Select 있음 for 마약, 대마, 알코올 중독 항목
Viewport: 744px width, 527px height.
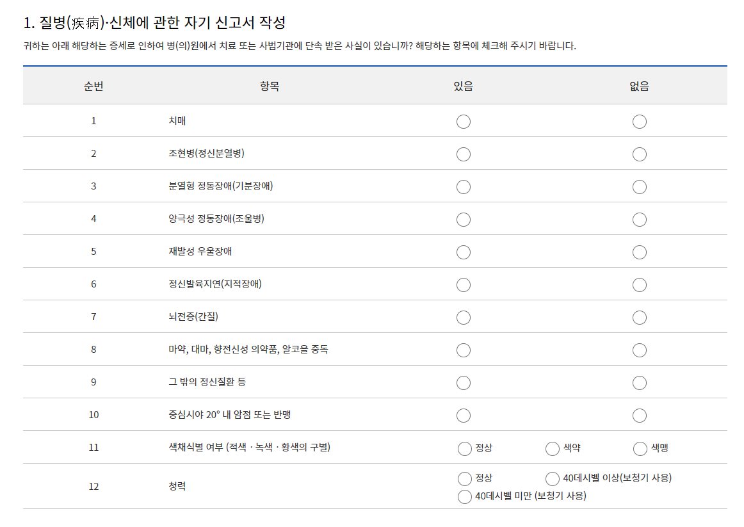(464, 350)
